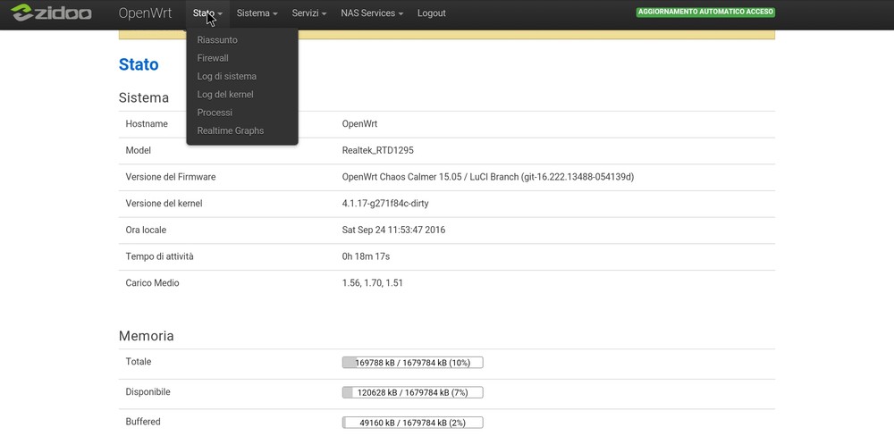Expand the Stato dropdown menu
This screenshot has height=436, width=894.
click(207, 13)
